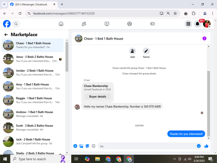217x163 pixels.
Task: Send a thumbs-up like
Action: pos(206,146)
